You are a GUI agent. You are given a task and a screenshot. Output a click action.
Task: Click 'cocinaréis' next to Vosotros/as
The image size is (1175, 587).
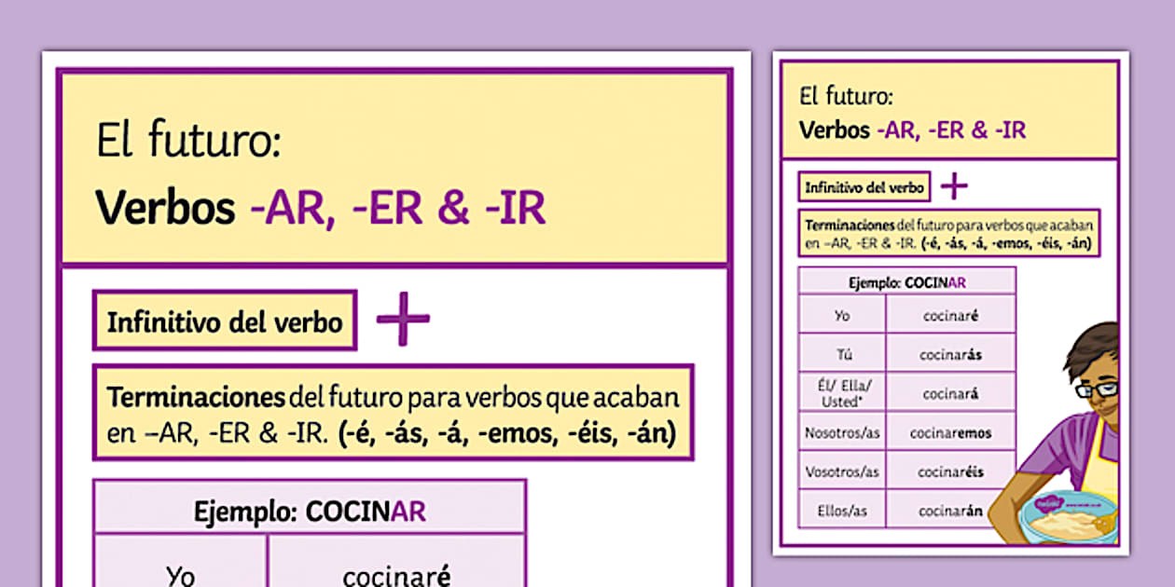coord(951,471)
